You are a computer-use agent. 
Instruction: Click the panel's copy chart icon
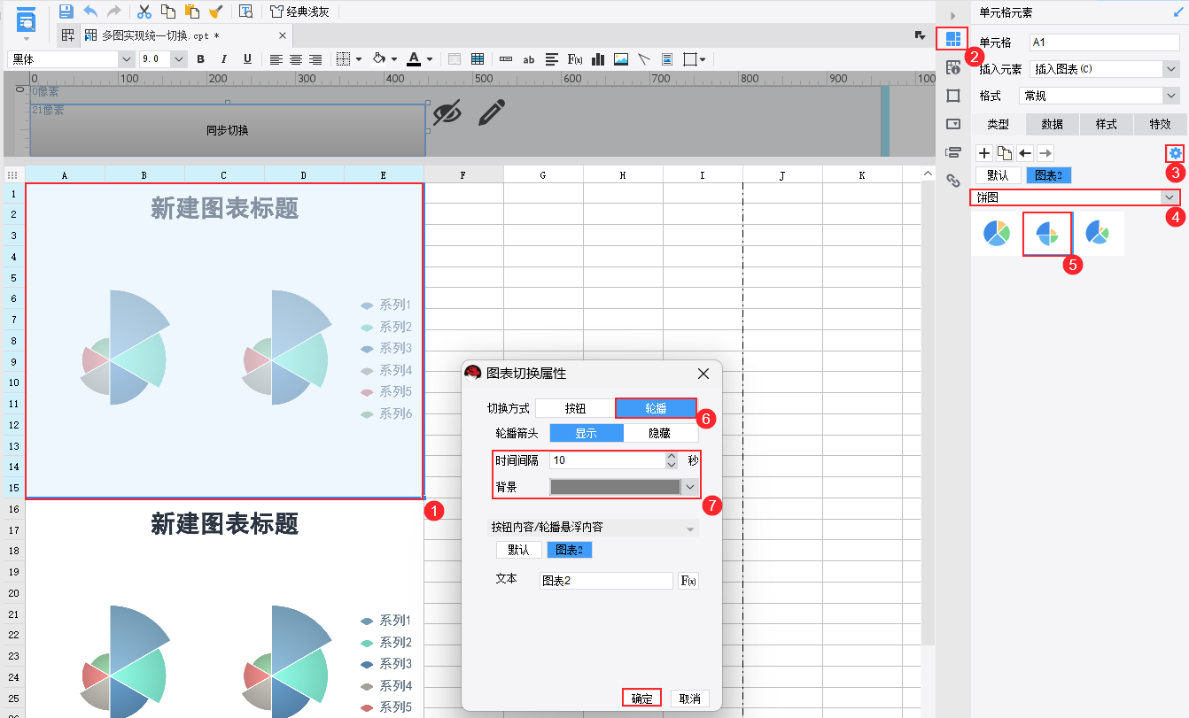[1004, 153]
